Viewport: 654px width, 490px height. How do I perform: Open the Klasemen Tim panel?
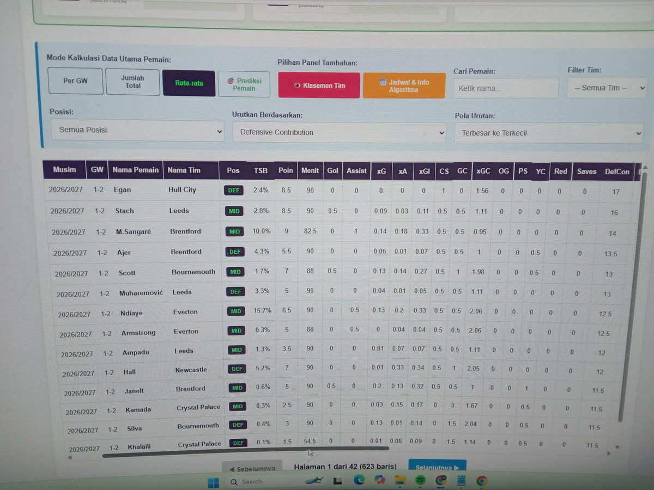pos(319,85)
